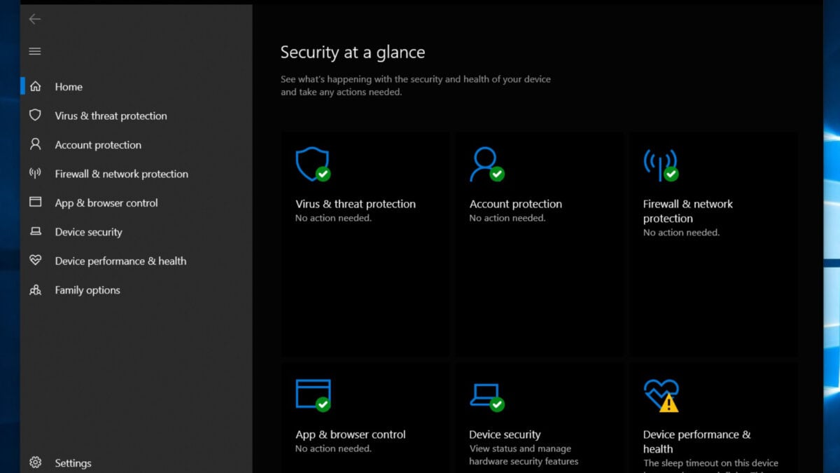Image resolution: width=840 pixels, height=473 pixels.
Task: Open Firewall & network protection from sidebar
Action: click(x=122, y=174)
